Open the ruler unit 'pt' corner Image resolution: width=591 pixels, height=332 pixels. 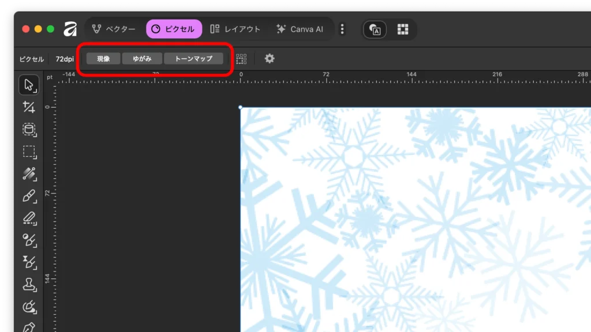pyautogui.click(x=50, y=77)
